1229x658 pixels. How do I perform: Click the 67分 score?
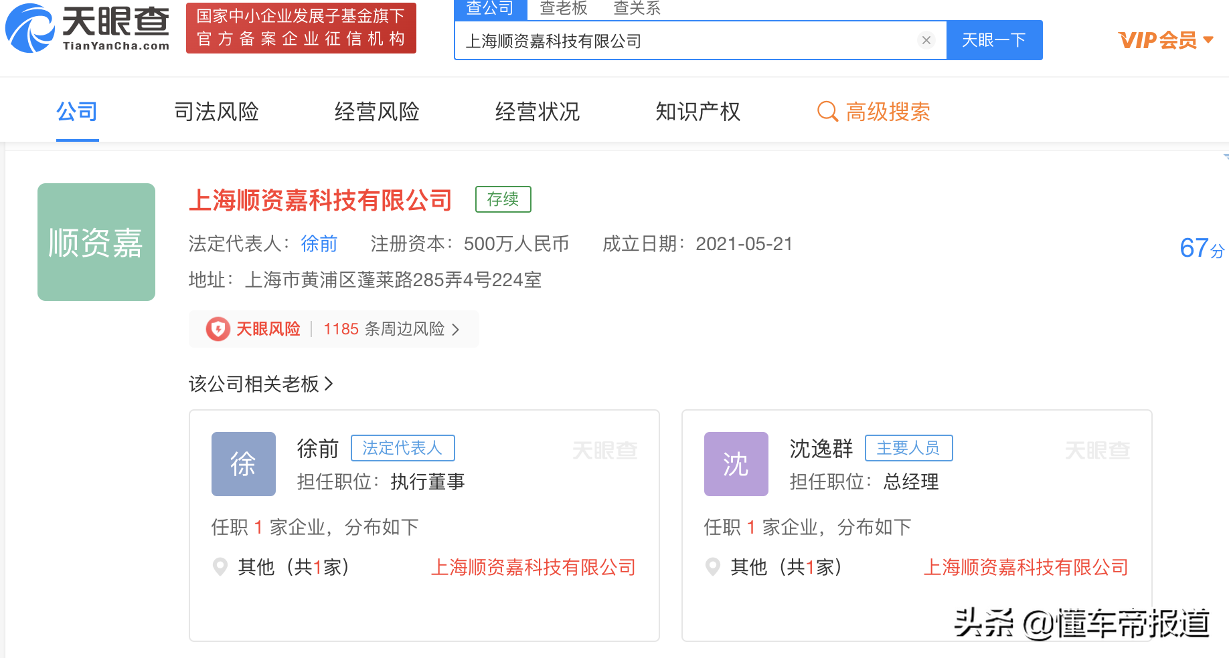tap(1202, 248)
